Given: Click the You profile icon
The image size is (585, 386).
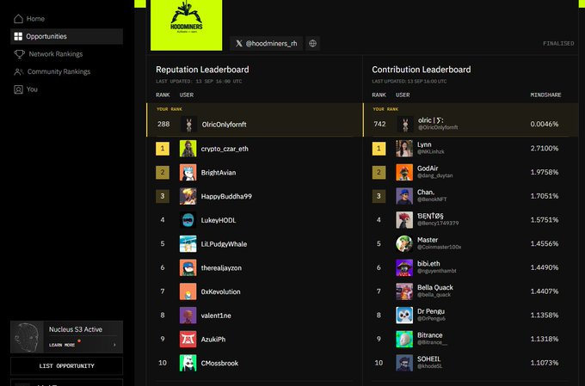Looking at the screenshot, I should coord(18,89).
